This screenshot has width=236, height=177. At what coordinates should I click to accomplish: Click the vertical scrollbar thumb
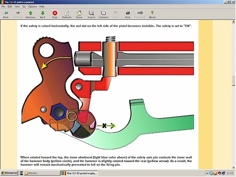(x=233, y=80)
